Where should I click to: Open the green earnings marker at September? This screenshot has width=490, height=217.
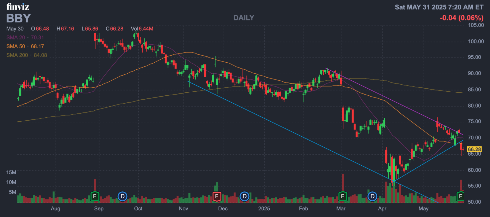95,196
